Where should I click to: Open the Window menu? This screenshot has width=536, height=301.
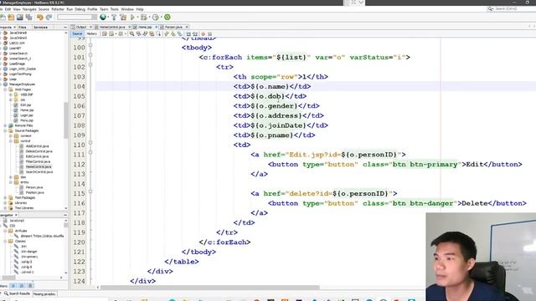pos(127,9)
